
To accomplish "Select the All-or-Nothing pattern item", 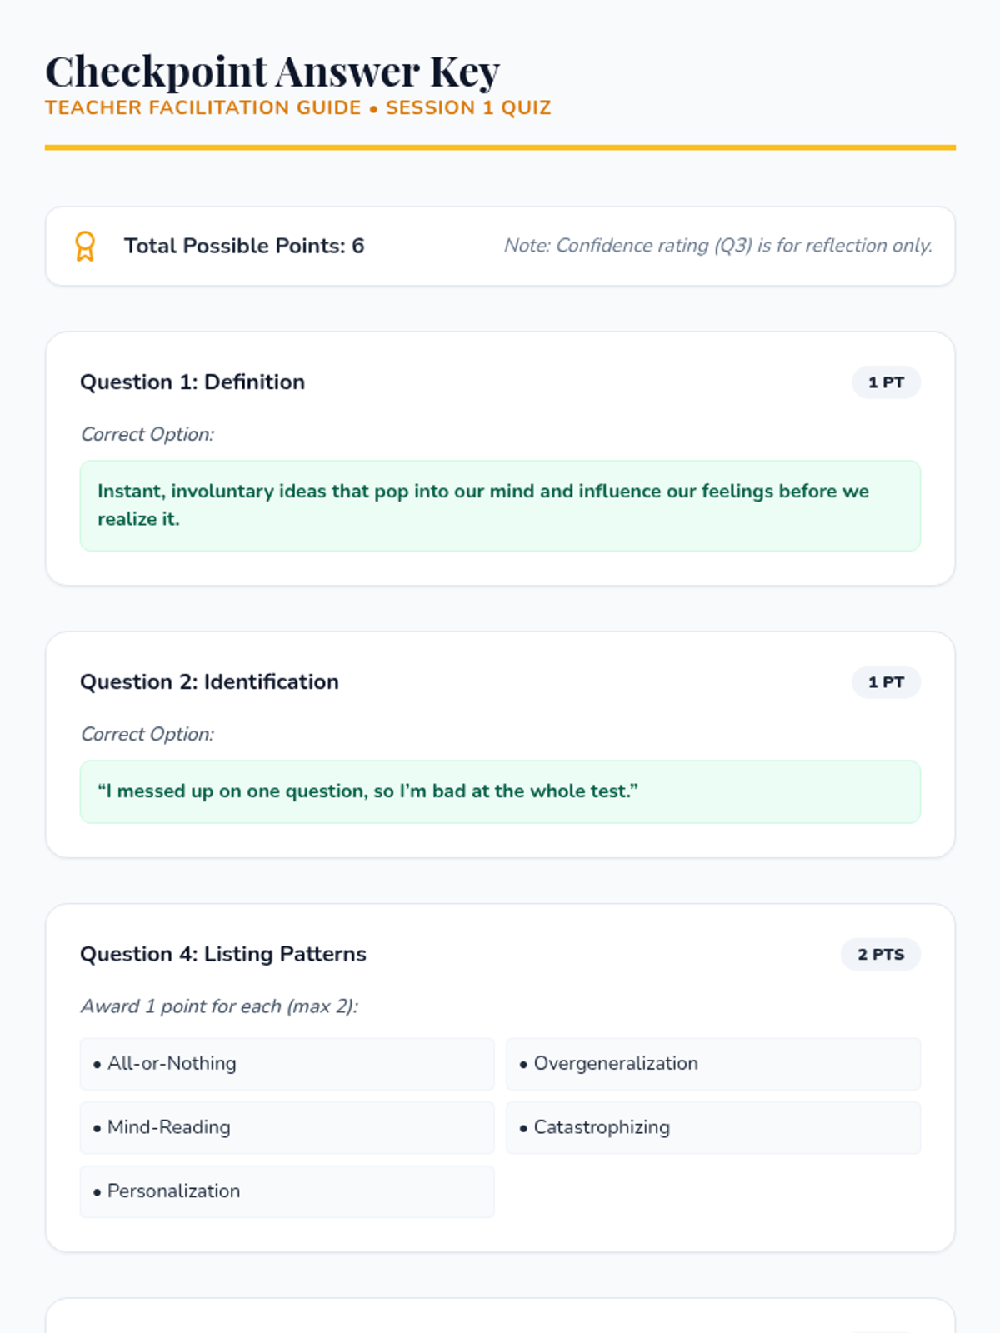I will pyautogui.click(x=287, y=1064).
